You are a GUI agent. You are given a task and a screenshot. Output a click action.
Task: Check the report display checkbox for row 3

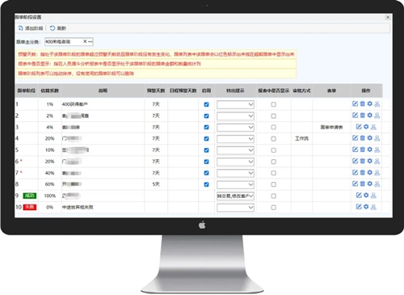[x=273, y=127]
